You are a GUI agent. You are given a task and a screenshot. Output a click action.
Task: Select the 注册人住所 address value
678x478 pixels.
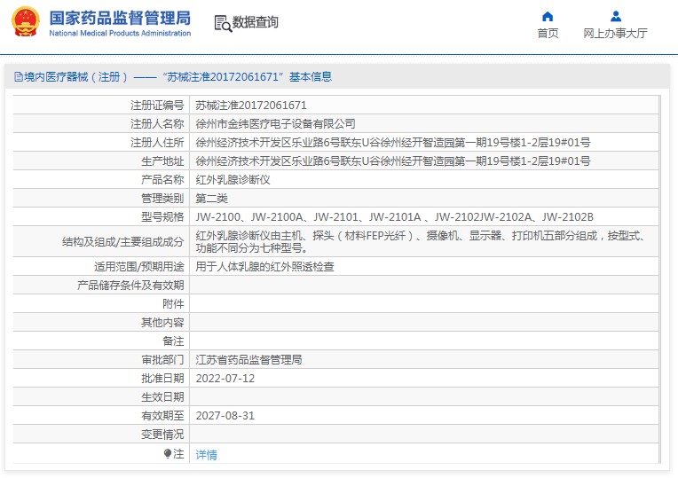(392, 142)
